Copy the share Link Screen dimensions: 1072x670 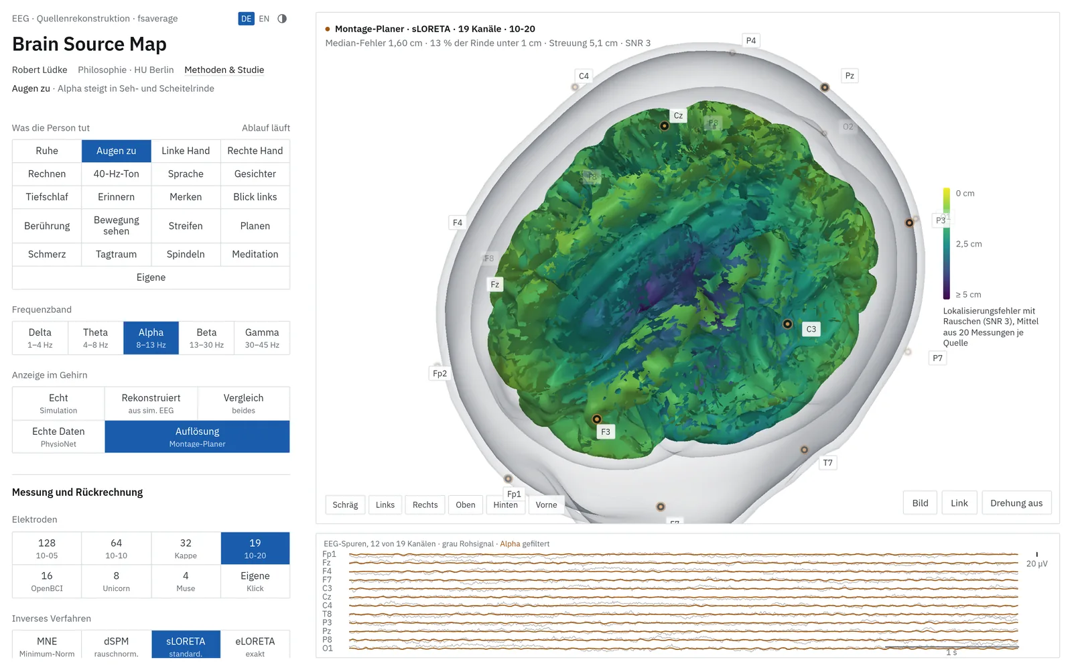pyautogui.click(x=959, y=503)
